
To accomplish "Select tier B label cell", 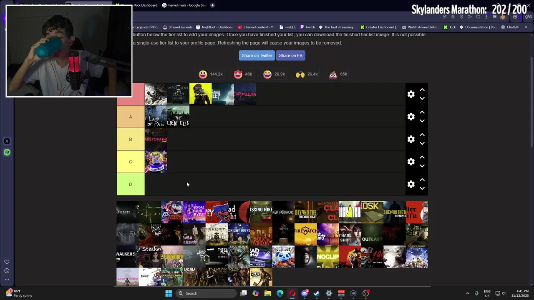I will (131, 139).
